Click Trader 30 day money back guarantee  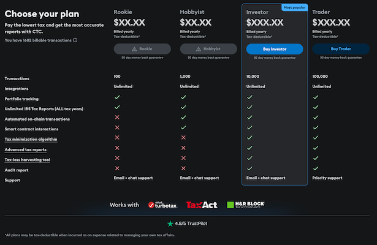point(341,58)
